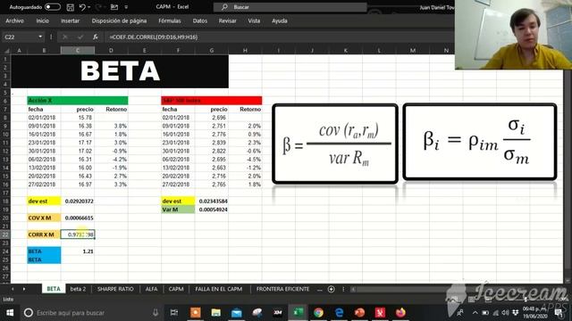Click the Save icon in the title bar
The width and height of the screenshot is (572, 321).
coord(71,7)
